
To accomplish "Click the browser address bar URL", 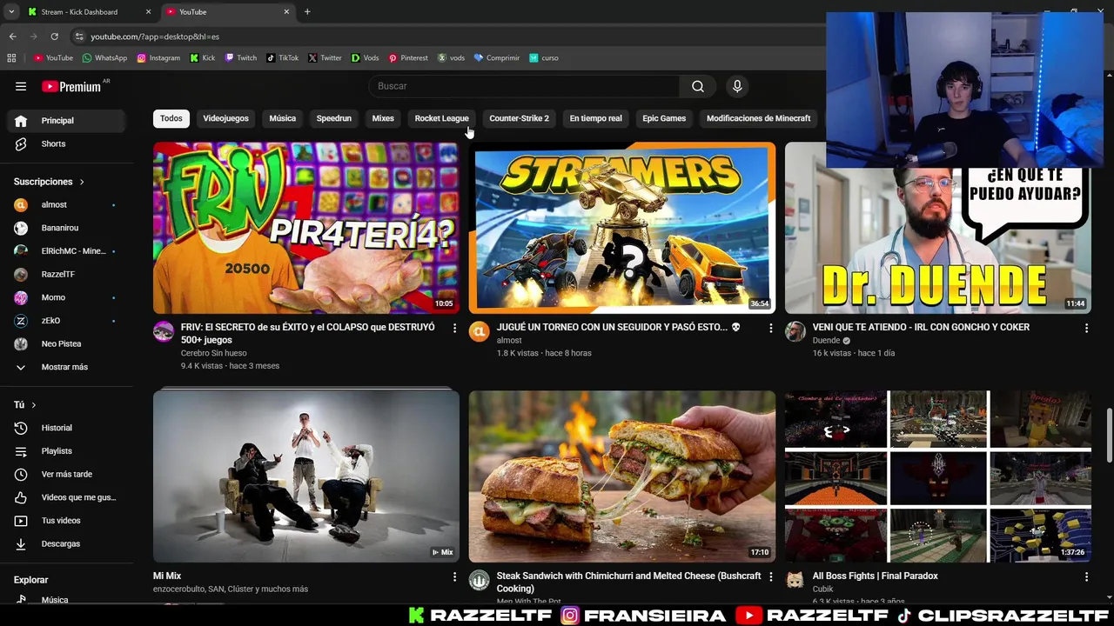I will (x=155, y=37).
